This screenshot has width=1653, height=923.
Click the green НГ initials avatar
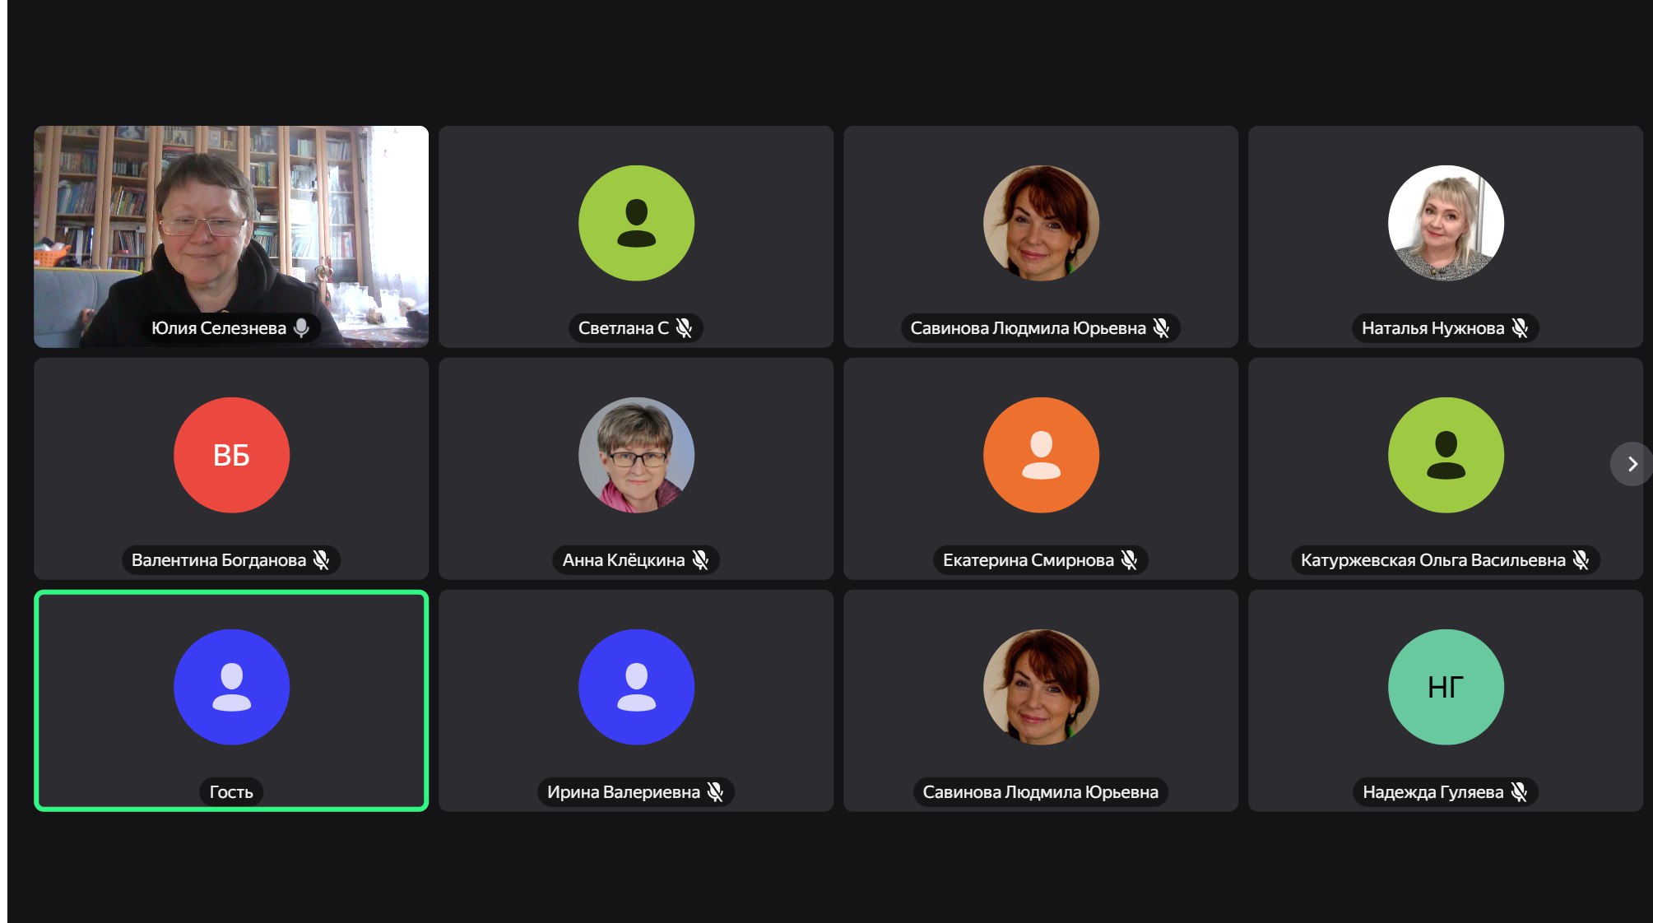click(x=1446, y=687)
